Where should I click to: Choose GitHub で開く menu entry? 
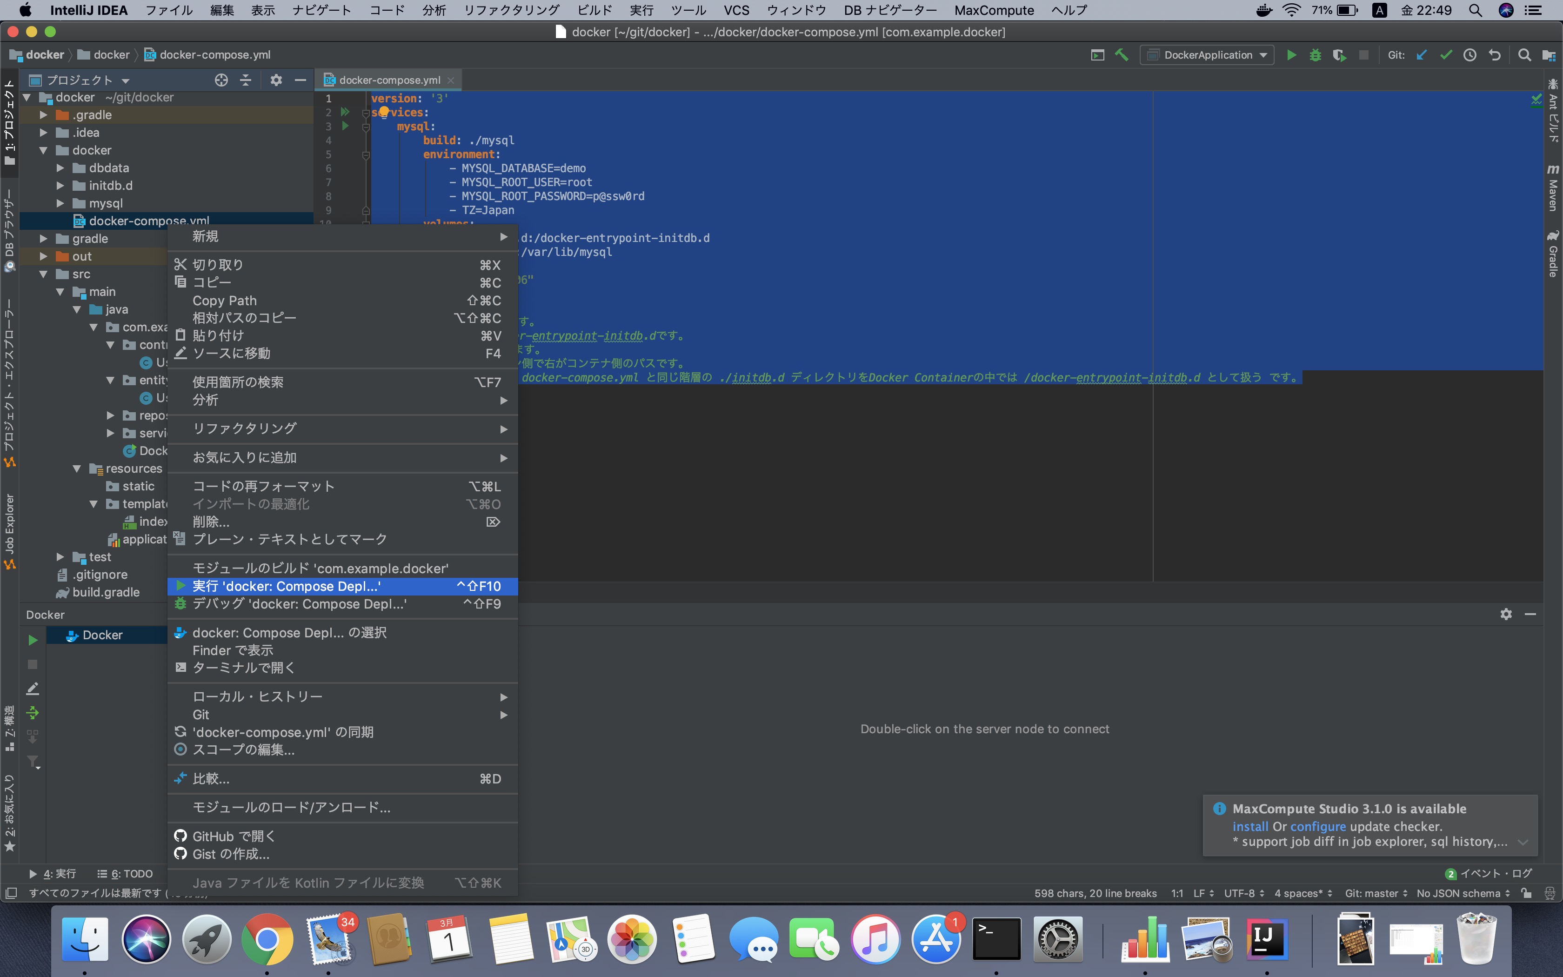coord(342,836)
